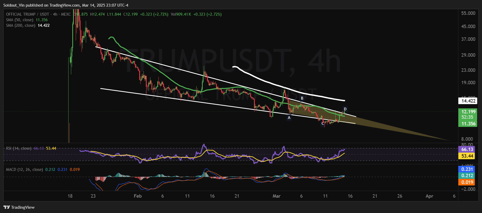
Task: Select the point label A on the chart
Action: click(289, 118)
